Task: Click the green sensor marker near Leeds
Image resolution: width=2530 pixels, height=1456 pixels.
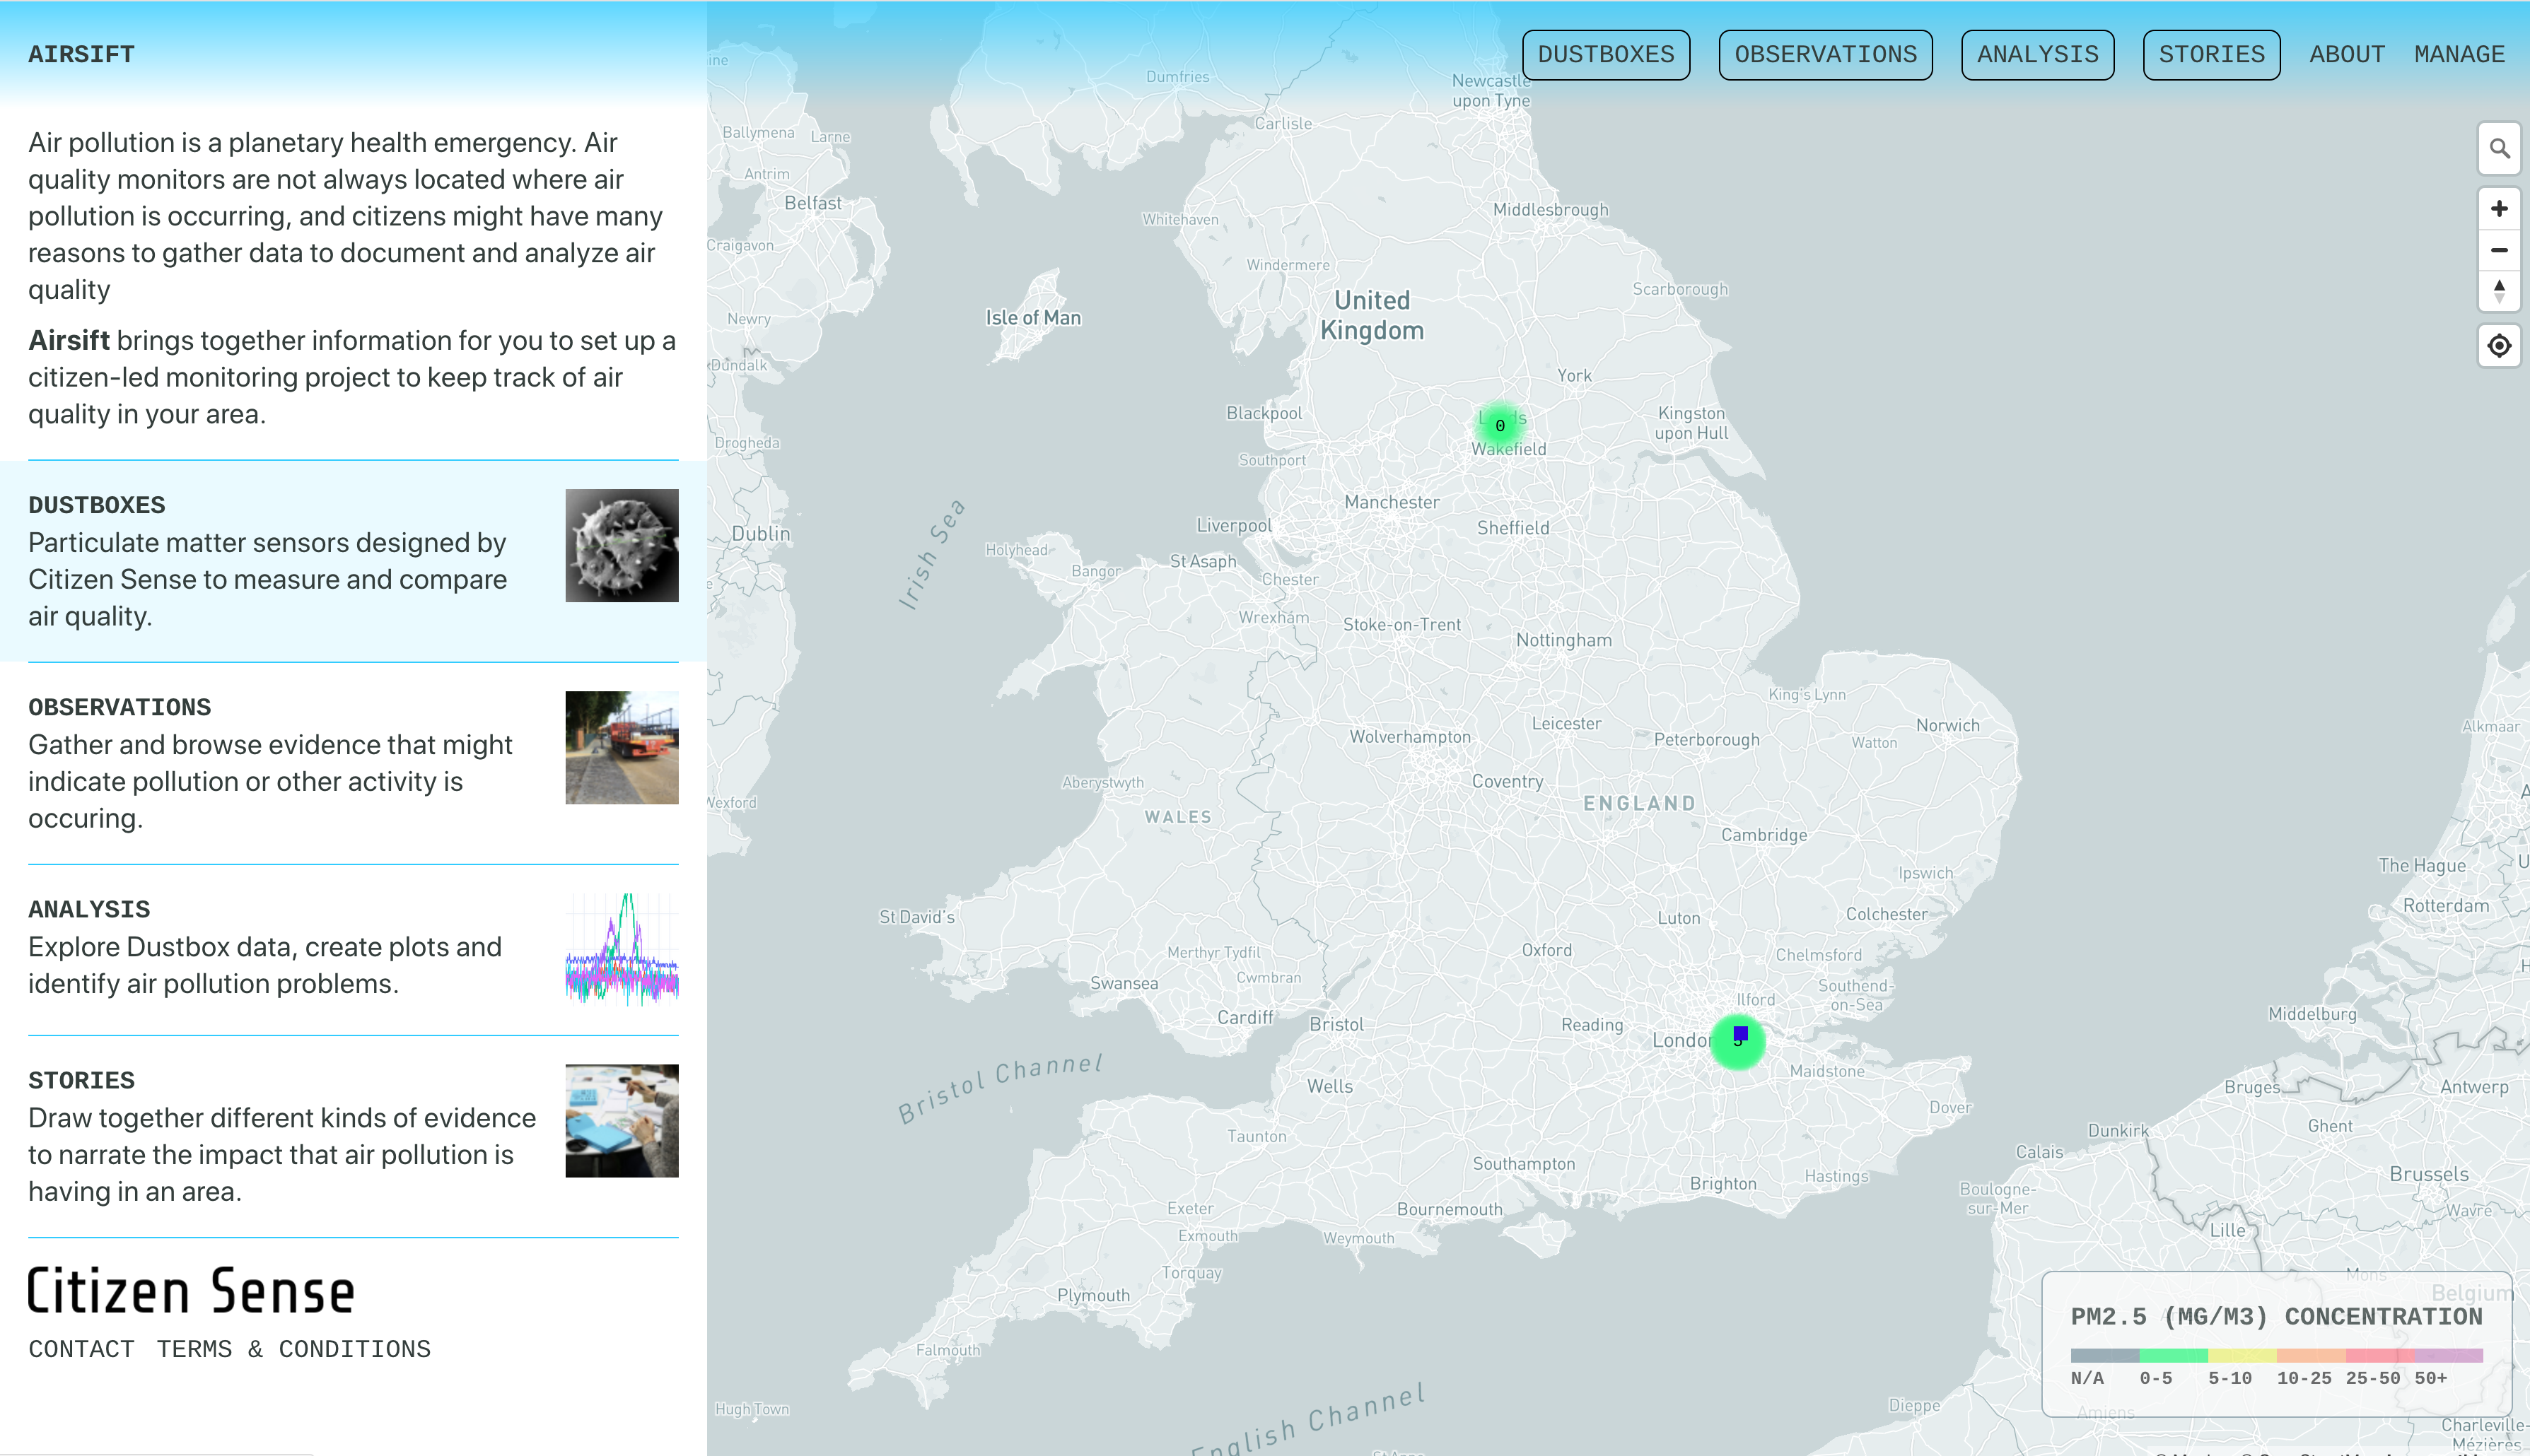Action: (1500, 425)
